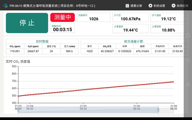Screen dimensions: 192x120
Task: Click the red 测量中 status badge
Action: click(x=62, y=17)
